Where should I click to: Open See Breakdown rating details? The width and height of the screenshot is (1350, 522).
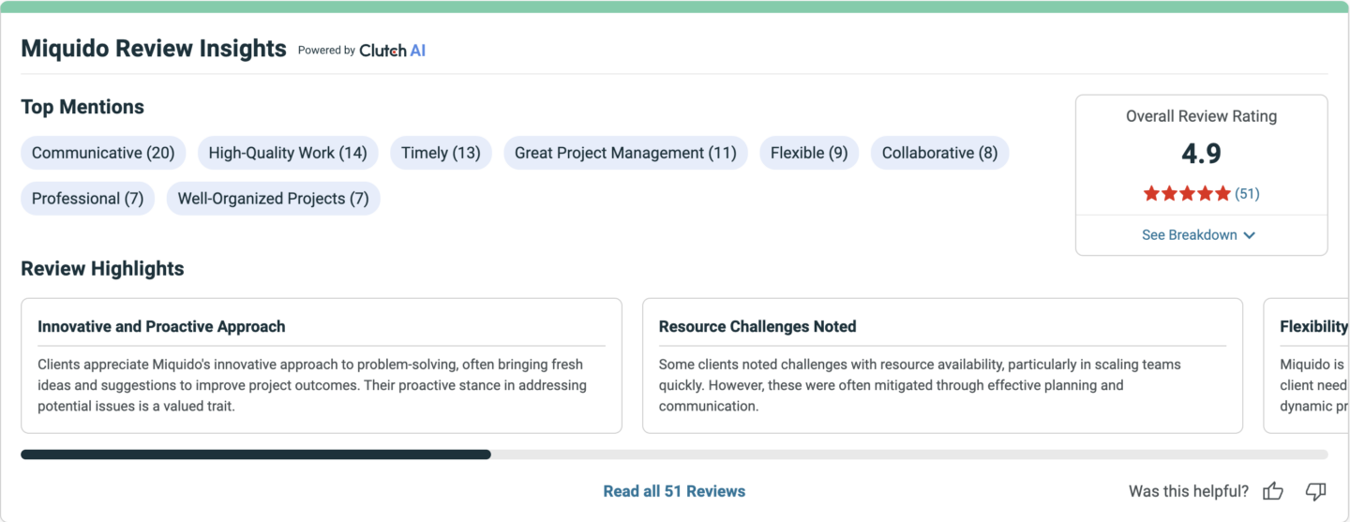click(x=1199, y=235)
